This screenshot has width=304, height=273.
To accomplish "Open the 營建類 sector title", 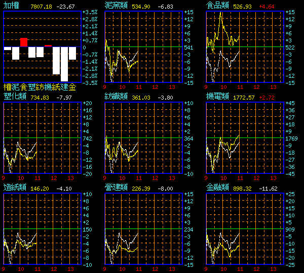I will 116,187.
